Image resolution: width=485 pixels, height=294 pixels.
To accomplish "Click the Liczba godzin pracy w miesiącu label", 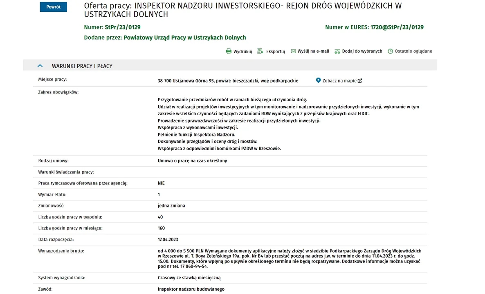I will (70, 228).
